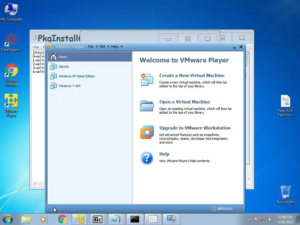Select the Home icon in VMware library
300x225 pixels.
[53, 57]
